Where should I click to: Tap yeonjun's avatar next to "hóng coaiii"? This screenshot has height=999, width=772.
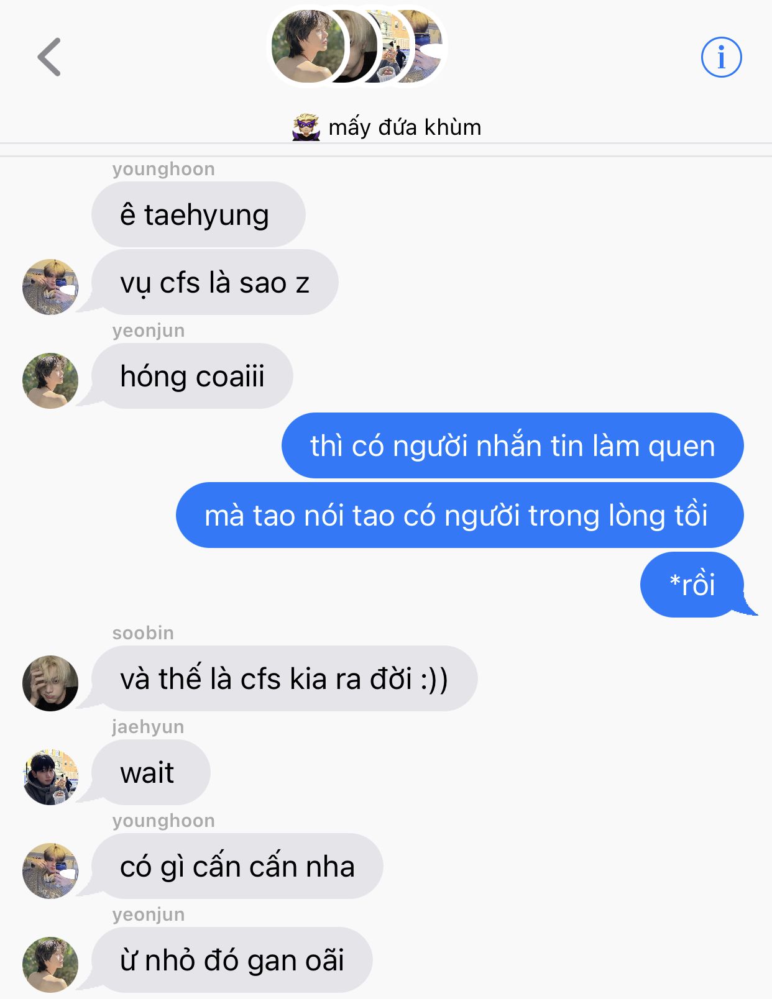pos(50,381)
